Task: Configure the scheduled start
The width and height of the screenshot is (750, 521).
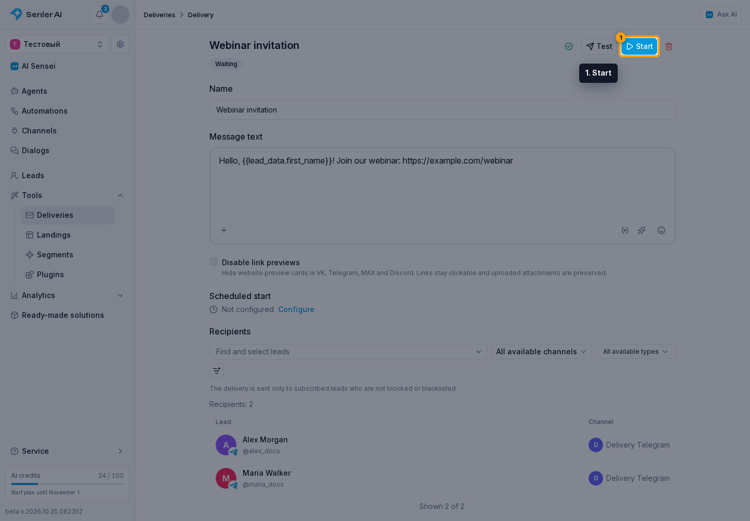Action: (296, 309)
